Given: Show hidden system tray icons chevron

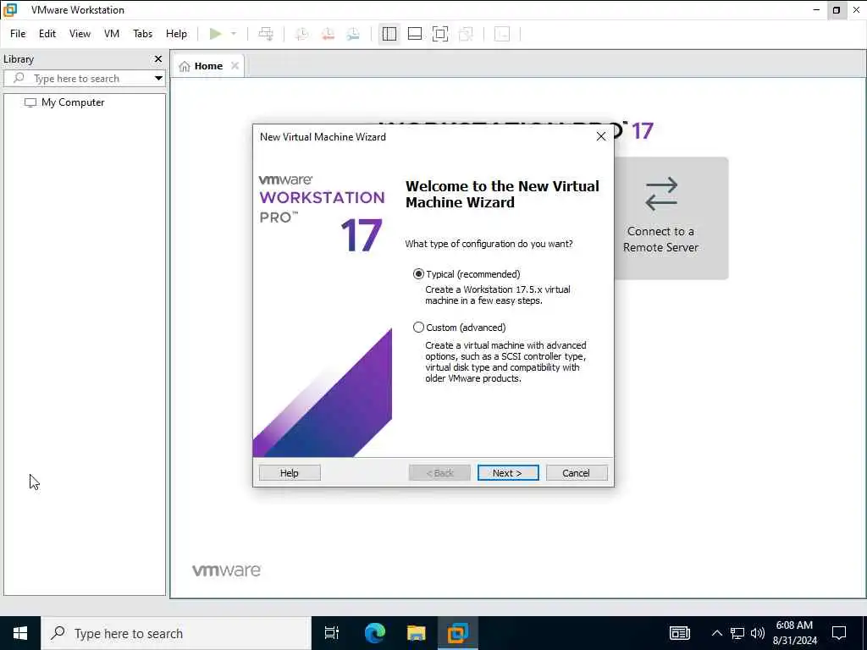Looking at the screenshot, I should click(x=716, y=633).
